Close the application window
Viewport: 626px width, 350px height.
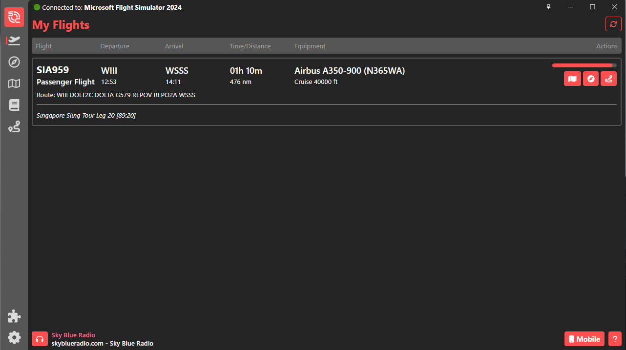point(615,7)
